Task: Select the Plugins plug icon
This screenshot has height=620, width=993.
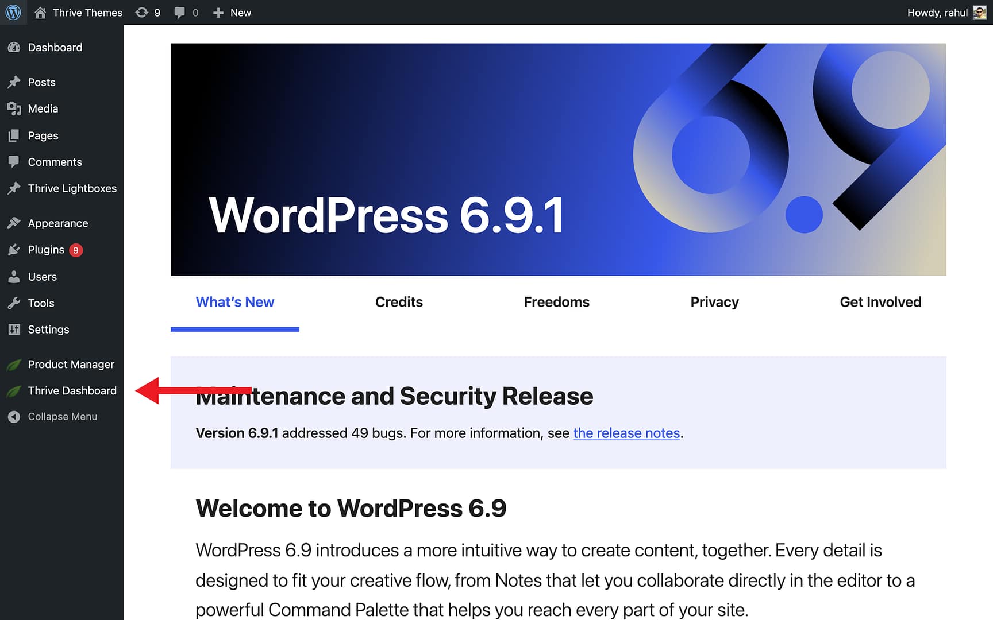Action: [14, 250]
